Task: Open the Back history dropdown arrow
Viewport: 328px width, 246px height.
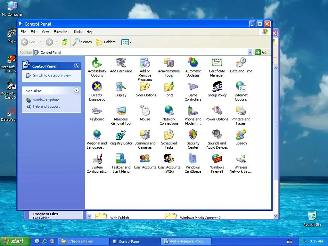Action: [x=41, y=42]
